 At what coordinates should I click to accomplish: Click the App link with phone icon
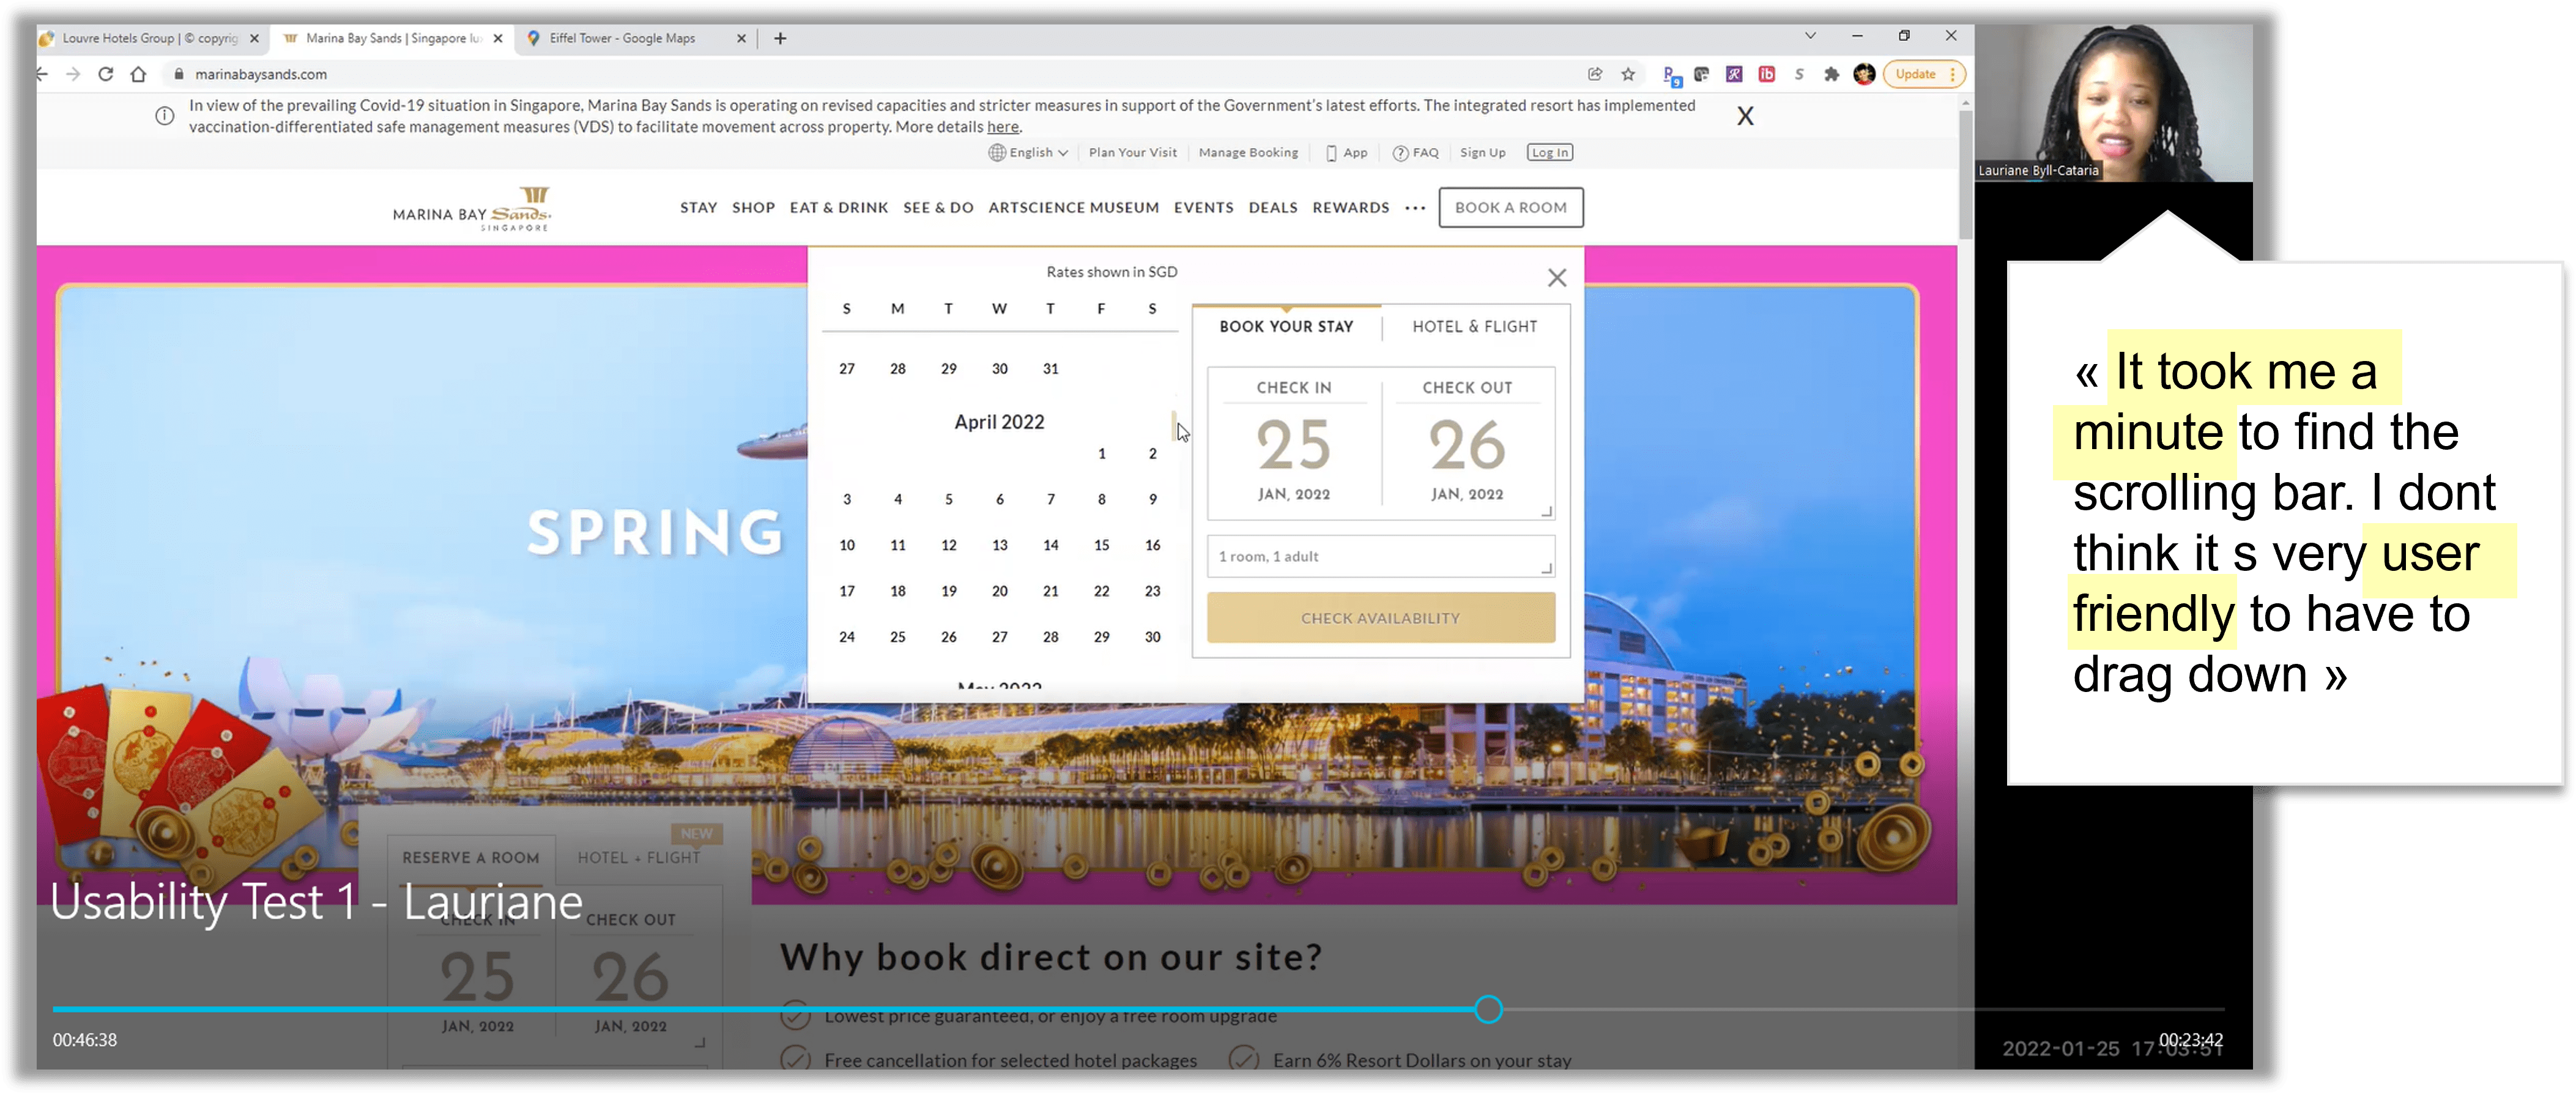coord(1346,152)
